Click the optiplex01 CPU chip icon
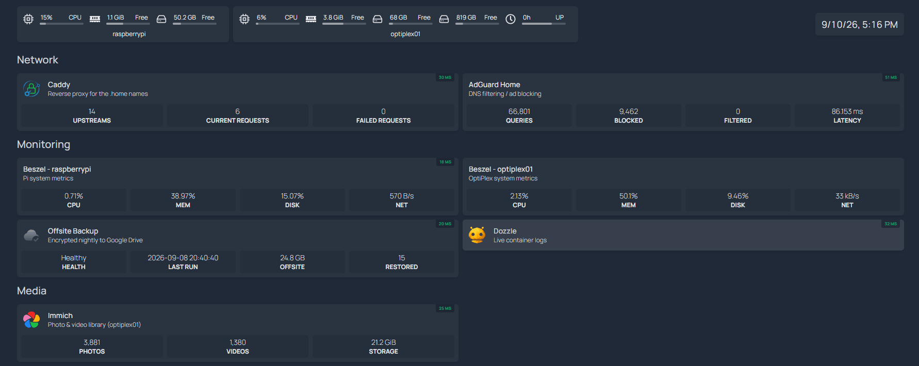919x366 pixels. pos(244,19)
